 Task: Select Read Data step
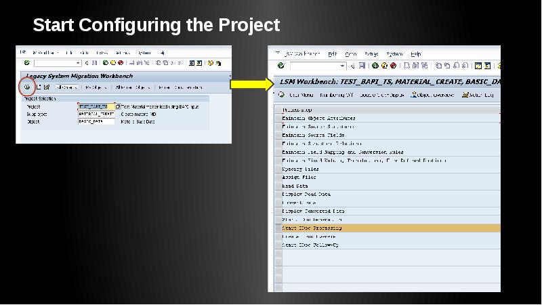pyautogui.click(x=391, y=186)
